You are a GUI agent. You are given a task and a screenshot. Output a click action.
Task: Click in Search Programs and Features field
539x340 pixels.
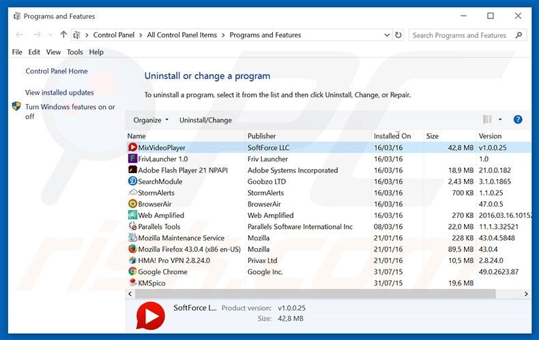pos(459,35)
